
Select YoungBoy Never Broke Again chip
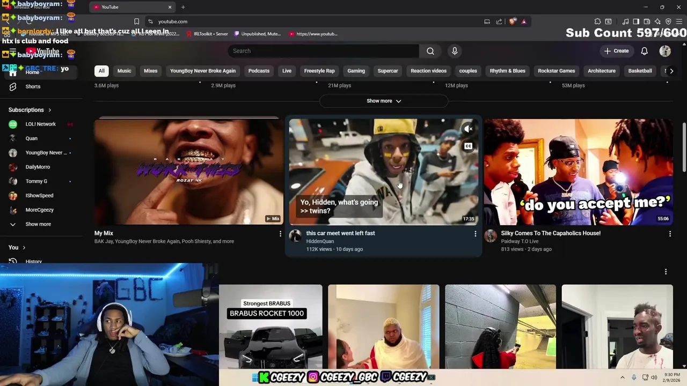click(x=203, y=71)
